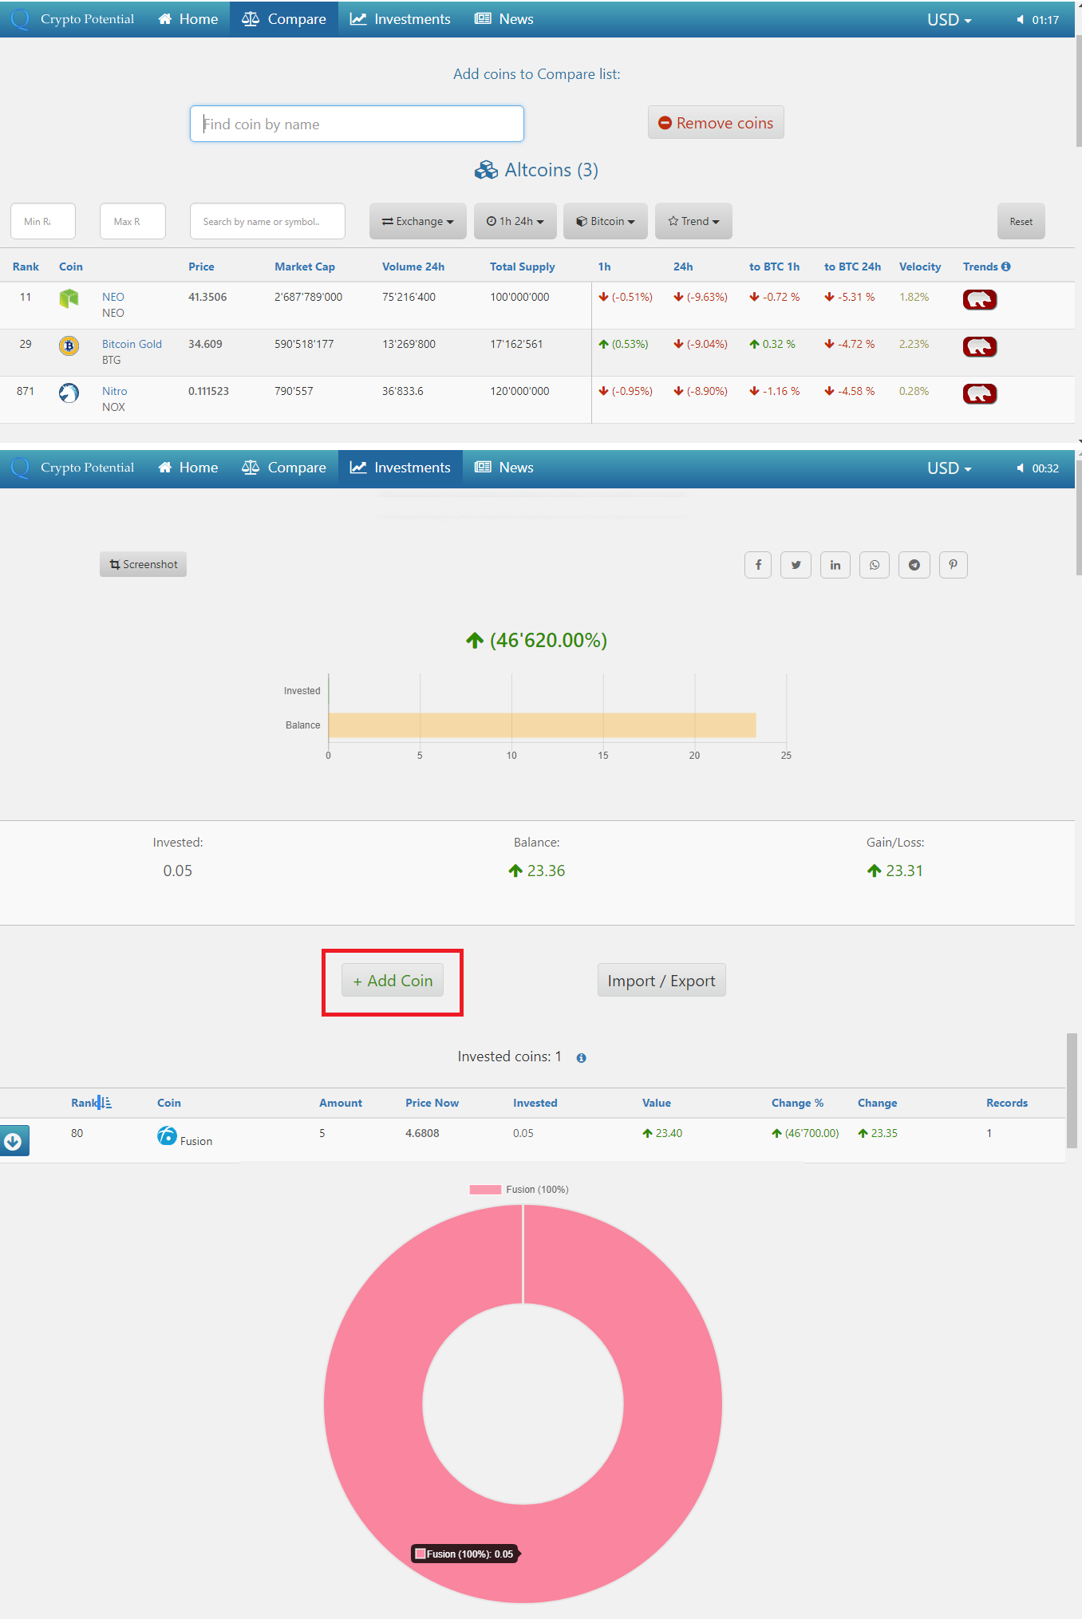Image resolution: width=1082 pixels, height=1619 pixels.
Task: Open News from the Compare page navbar
Action: 504,19
